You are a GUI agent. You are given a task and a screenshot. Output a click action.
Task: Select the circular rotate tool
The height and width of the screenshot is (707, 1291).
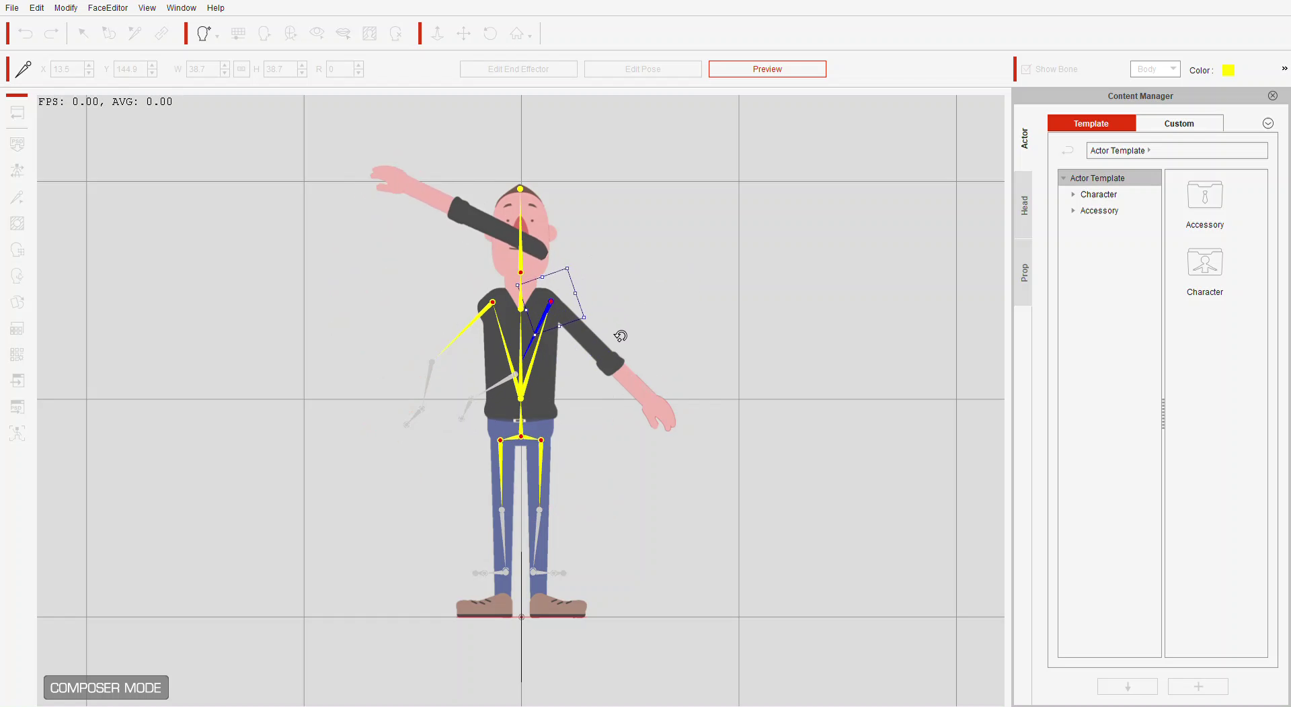point(490,33)
